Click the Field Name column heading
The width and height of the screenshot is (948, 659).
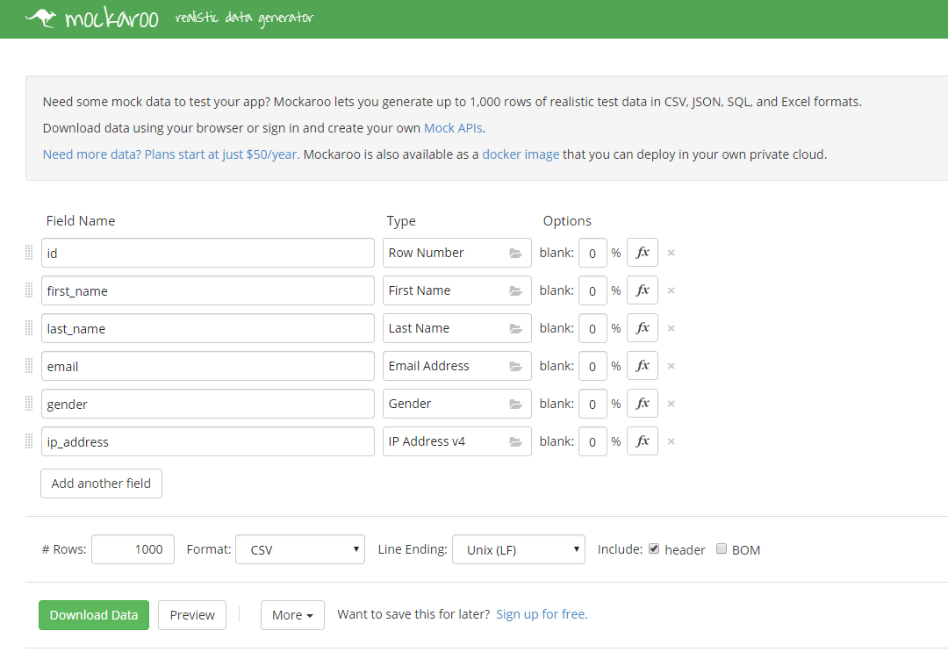[81, 220]
